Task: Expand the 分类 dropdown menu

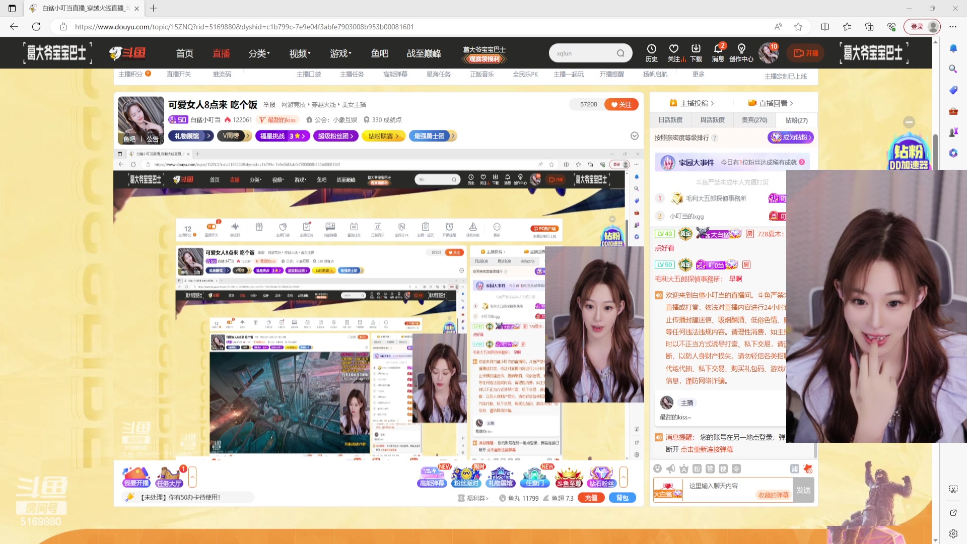Action: pos(259,53)
